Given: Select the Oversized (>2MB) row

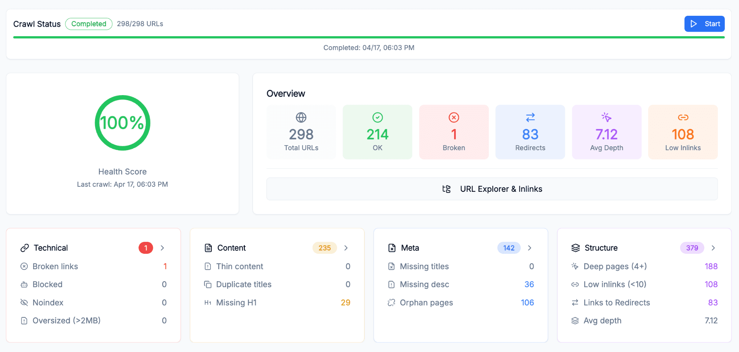Looking at the screenshot, I should (94, 321).
